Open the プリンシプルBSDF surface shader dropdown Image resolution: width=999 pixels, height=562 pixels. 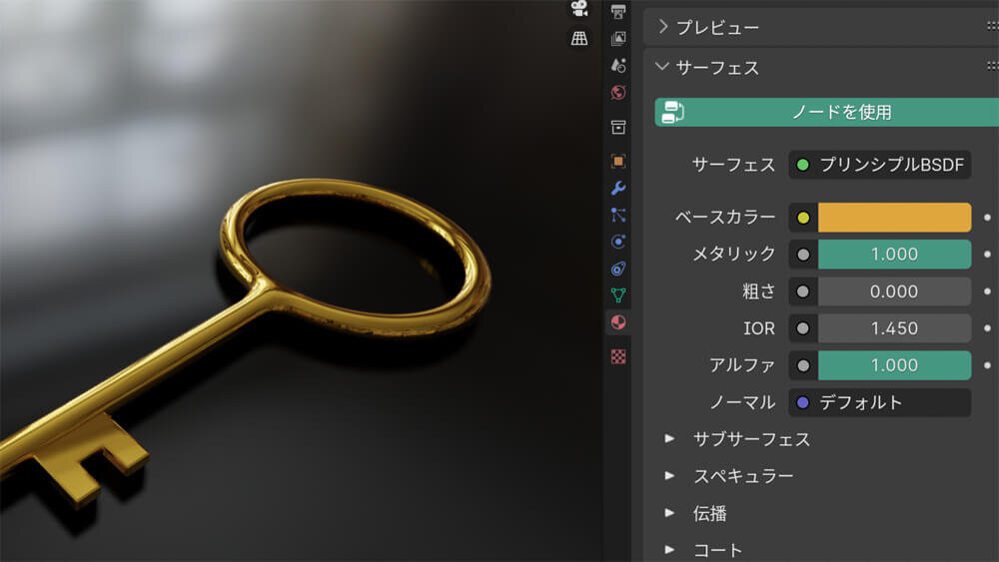click(x=880, y=165)
